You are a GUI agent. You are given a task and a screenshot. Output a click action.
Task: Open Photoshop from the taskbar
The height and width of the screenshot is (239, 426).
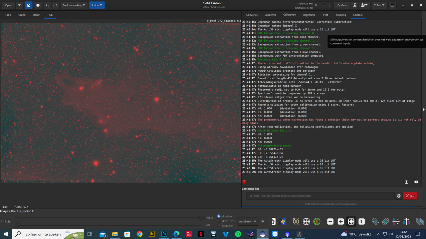tap(164, 234)
